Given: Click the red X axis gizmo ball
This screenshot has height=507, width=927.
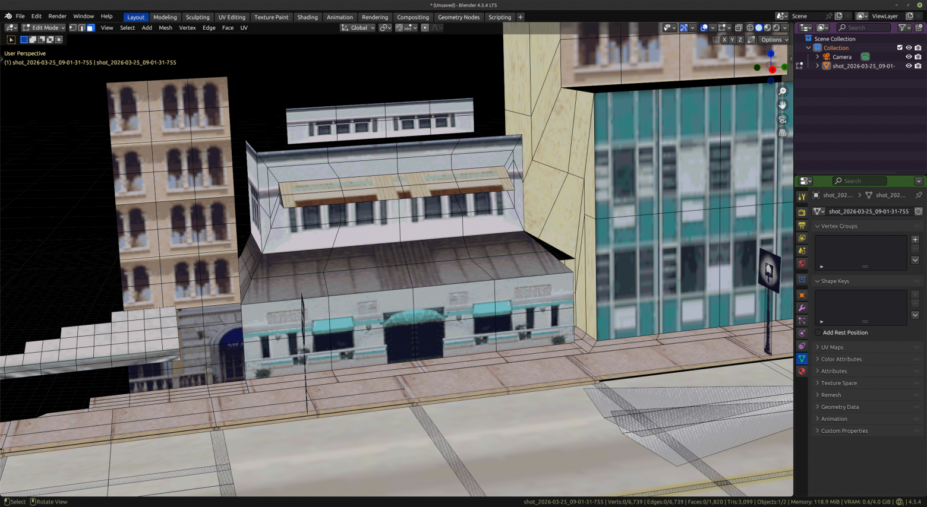Looking at the screenshot, I should click(x=772, y=70).
